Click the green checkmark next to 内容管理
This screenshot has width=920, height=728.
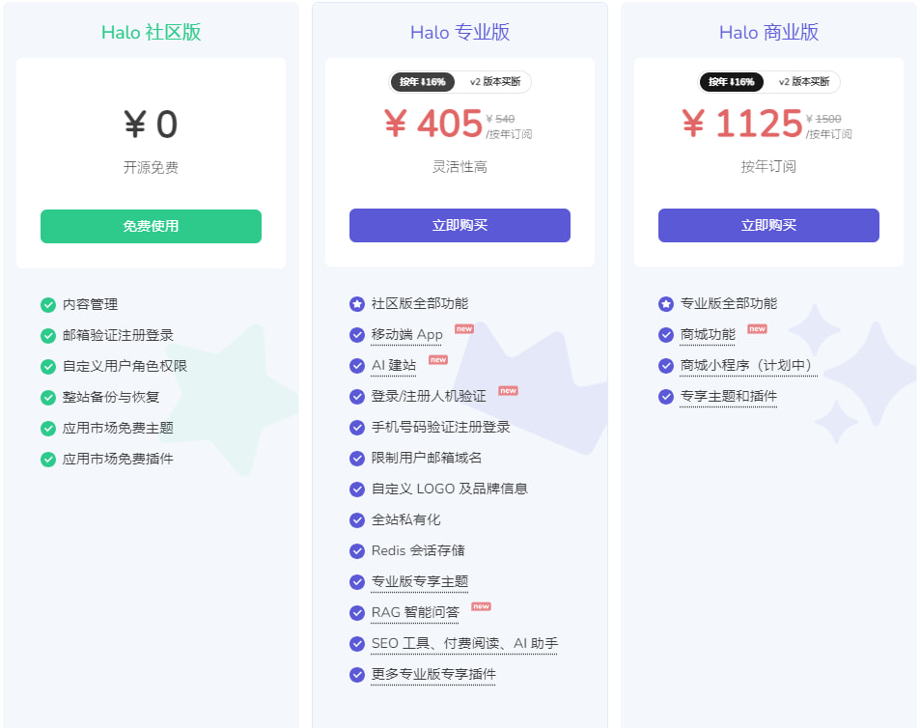point(47,304)
